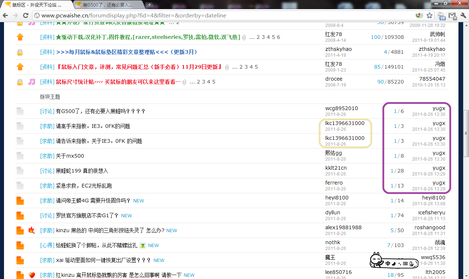Screen dimensions: 469x279
Task: Toggle the IME punctuation mode button
Action: click(400, 264)
